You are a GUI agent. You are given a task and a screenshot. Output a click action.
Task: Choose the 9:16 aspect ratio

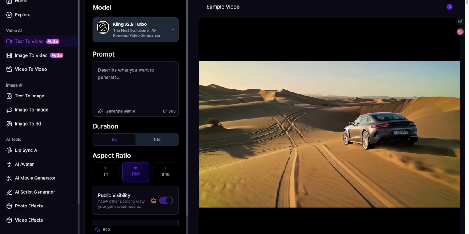165,172
